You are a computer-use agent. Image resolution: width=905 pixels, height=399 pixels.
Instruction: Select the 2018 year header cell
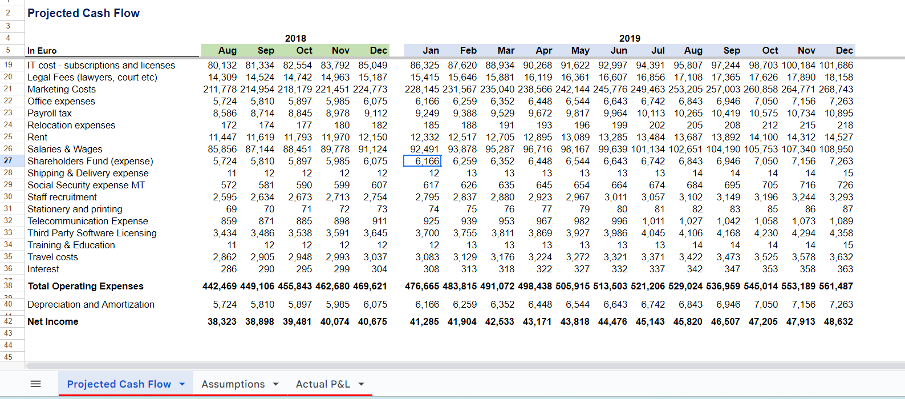295,38
